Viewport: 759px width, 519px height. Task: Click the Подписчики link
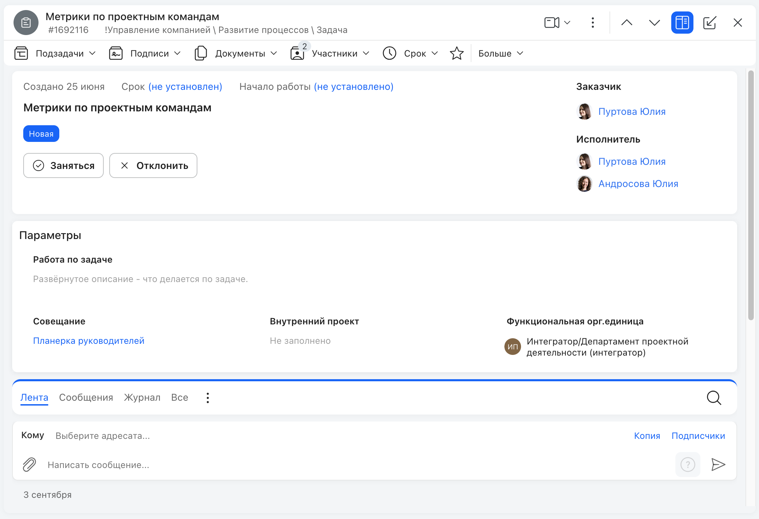(698, 436)
